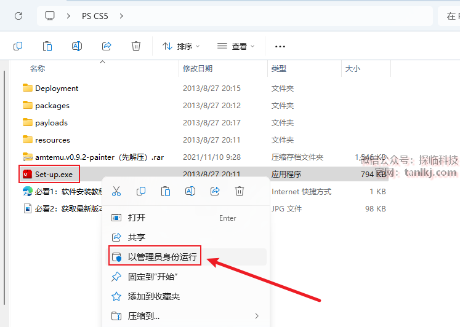Click Rename icon in context menu
The height and width of the screenshot is (327, 460).
click(x=190, y=191)
